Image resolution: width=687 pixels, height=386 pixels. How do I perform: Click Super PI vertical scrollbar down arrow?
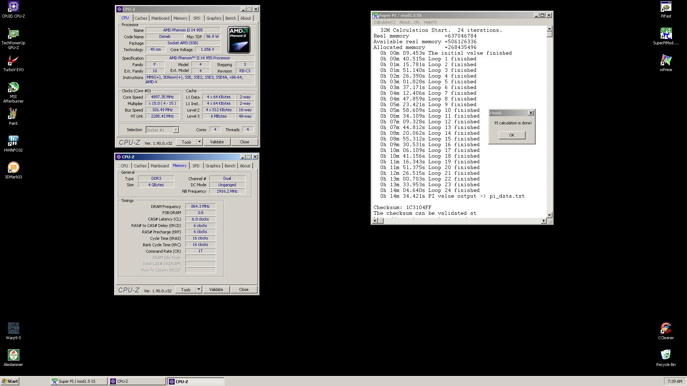550,215
